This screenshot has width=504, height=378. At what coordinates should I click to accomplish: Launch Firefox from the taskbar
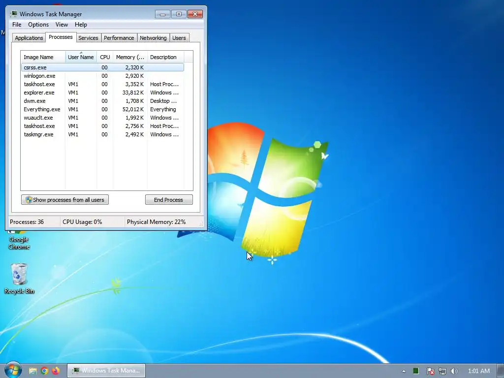point(56,371)
